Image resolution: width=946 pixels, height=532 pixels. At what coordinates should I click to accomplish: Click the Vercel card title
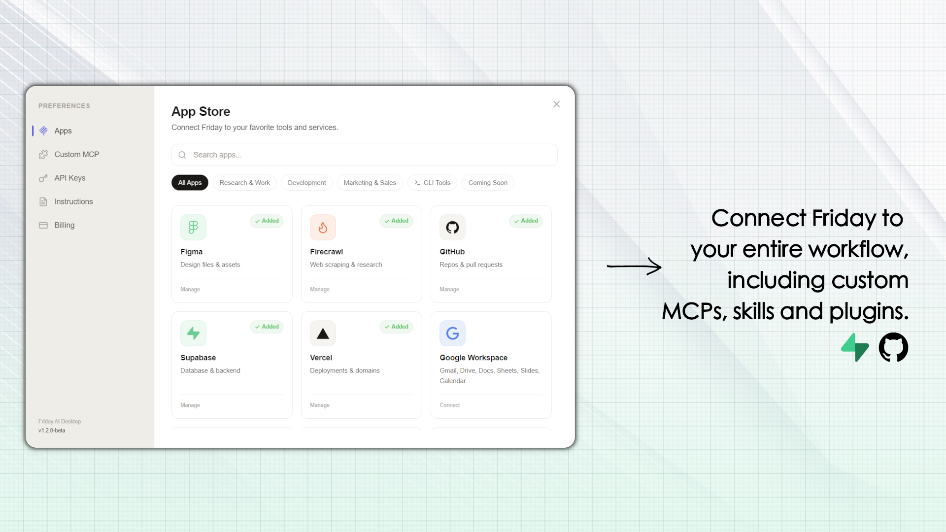321,358
